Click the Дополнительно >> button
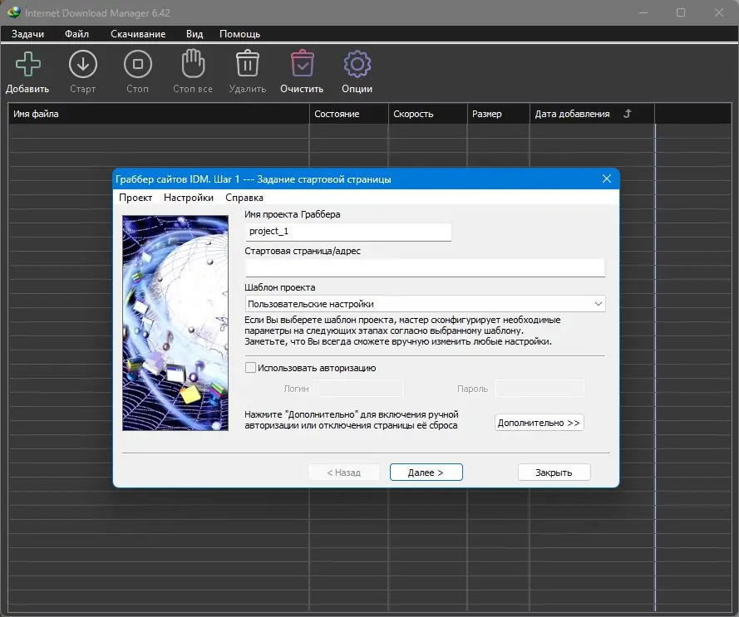The height and width of the screenshot is (617, 739). [x=539, y=423]
